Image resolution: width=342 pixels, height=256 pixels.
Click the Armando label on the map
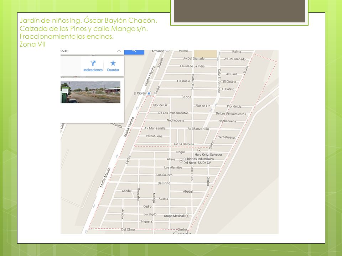[158, 51]
